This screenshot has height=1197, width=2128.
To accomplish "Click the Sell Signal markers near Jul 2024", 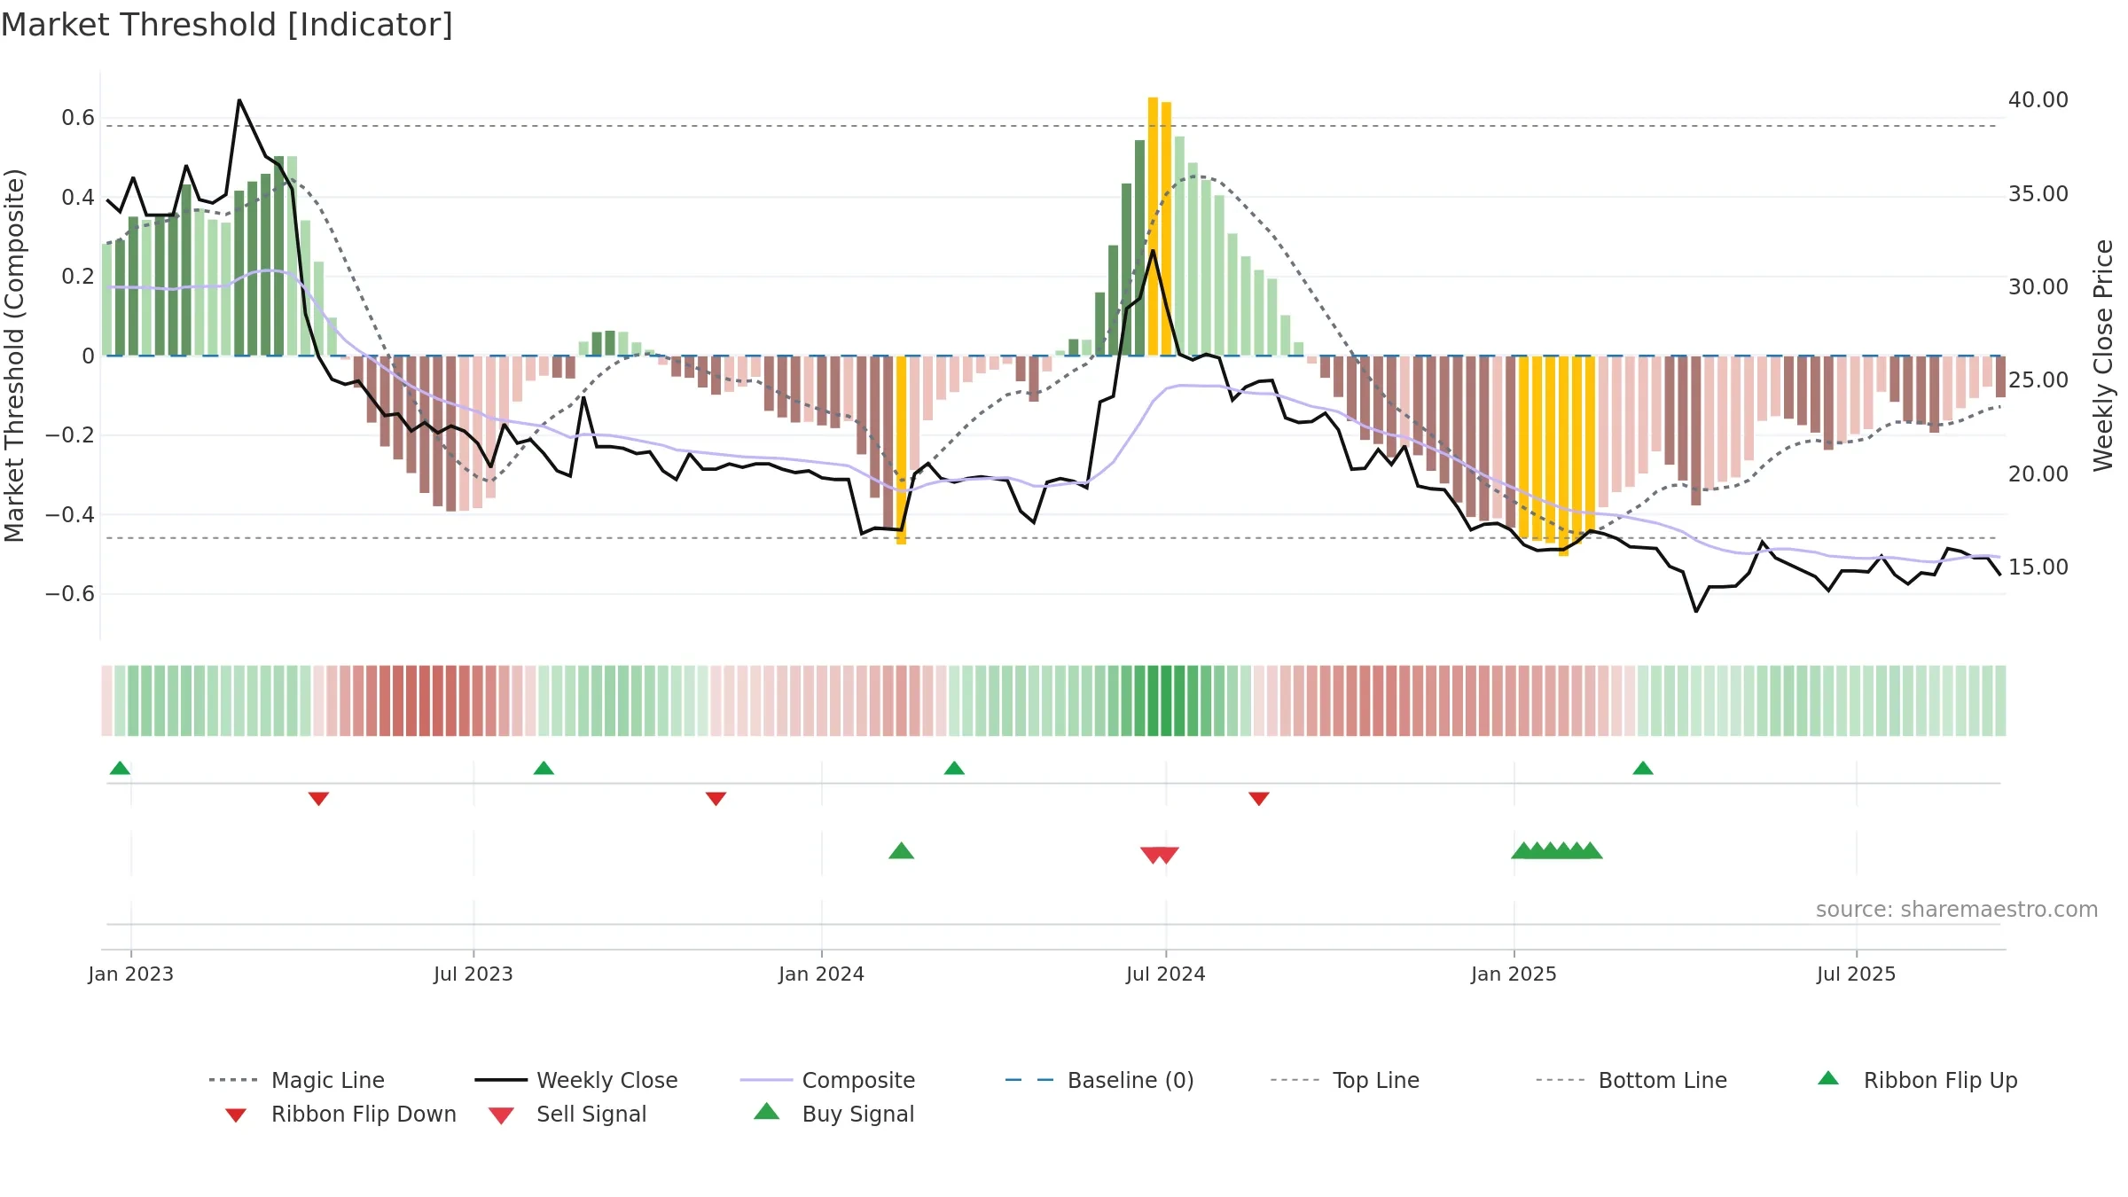I will (1160, 856).
